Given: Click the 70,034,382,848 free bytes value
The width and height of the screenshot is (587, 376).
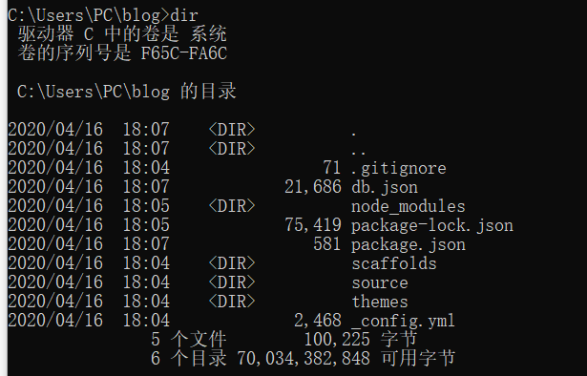Looking at the screenshot, I should [304, 359].
